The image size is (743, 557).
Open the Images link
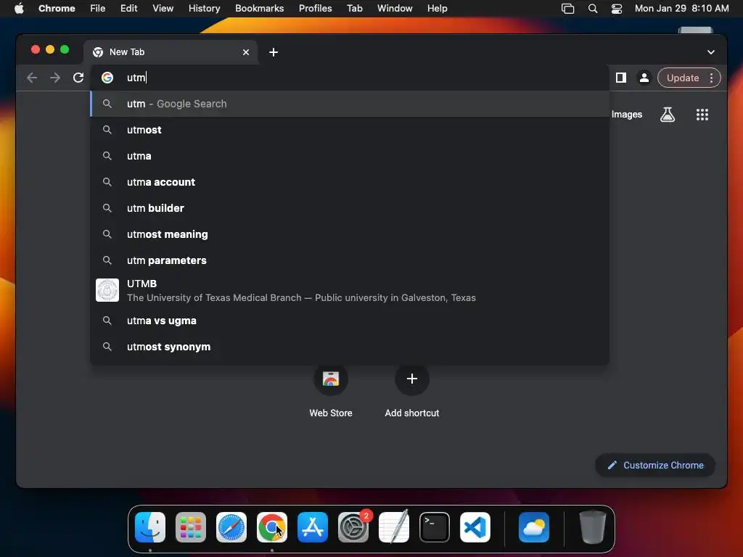tap(626, 114)
